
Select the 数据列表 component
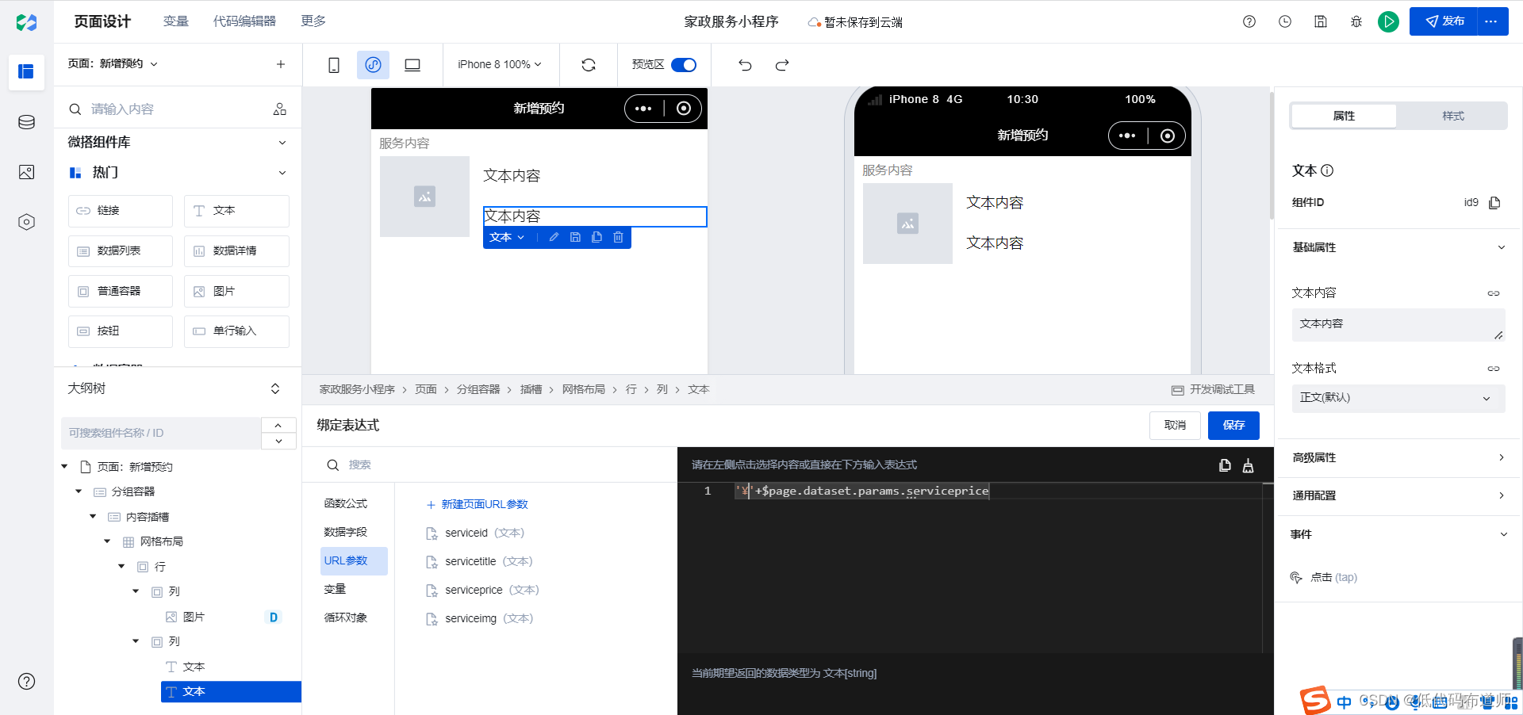121,251
